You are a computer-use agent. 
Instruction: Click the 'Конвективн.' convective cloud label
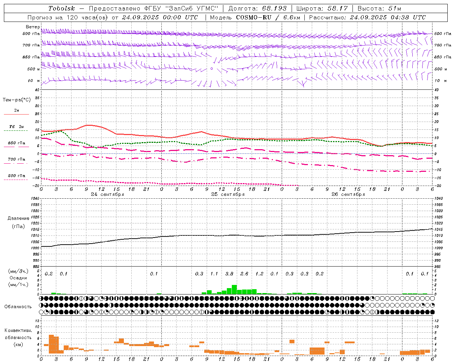18,331
